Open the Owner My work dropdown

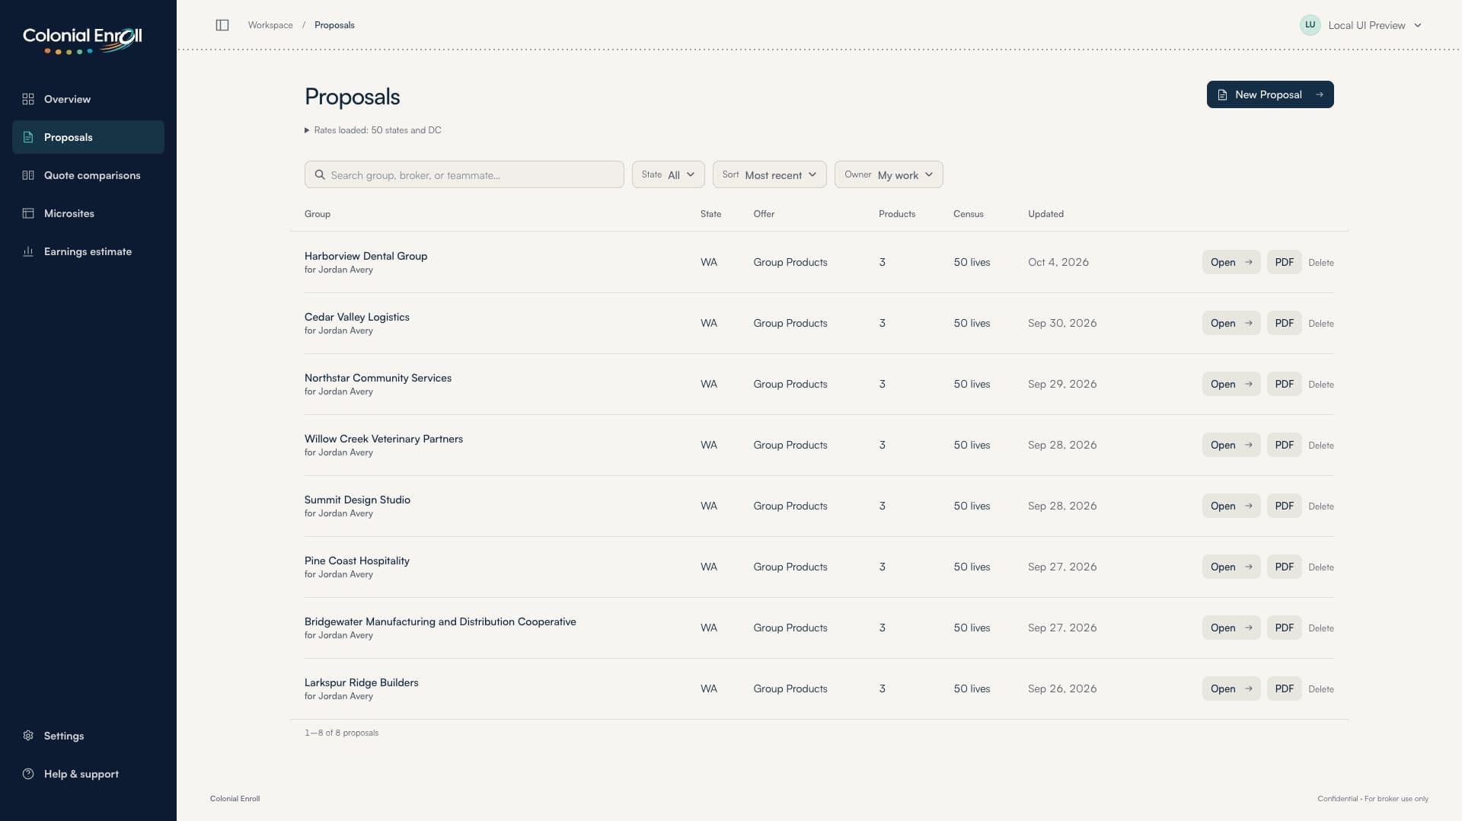[889, 174]
